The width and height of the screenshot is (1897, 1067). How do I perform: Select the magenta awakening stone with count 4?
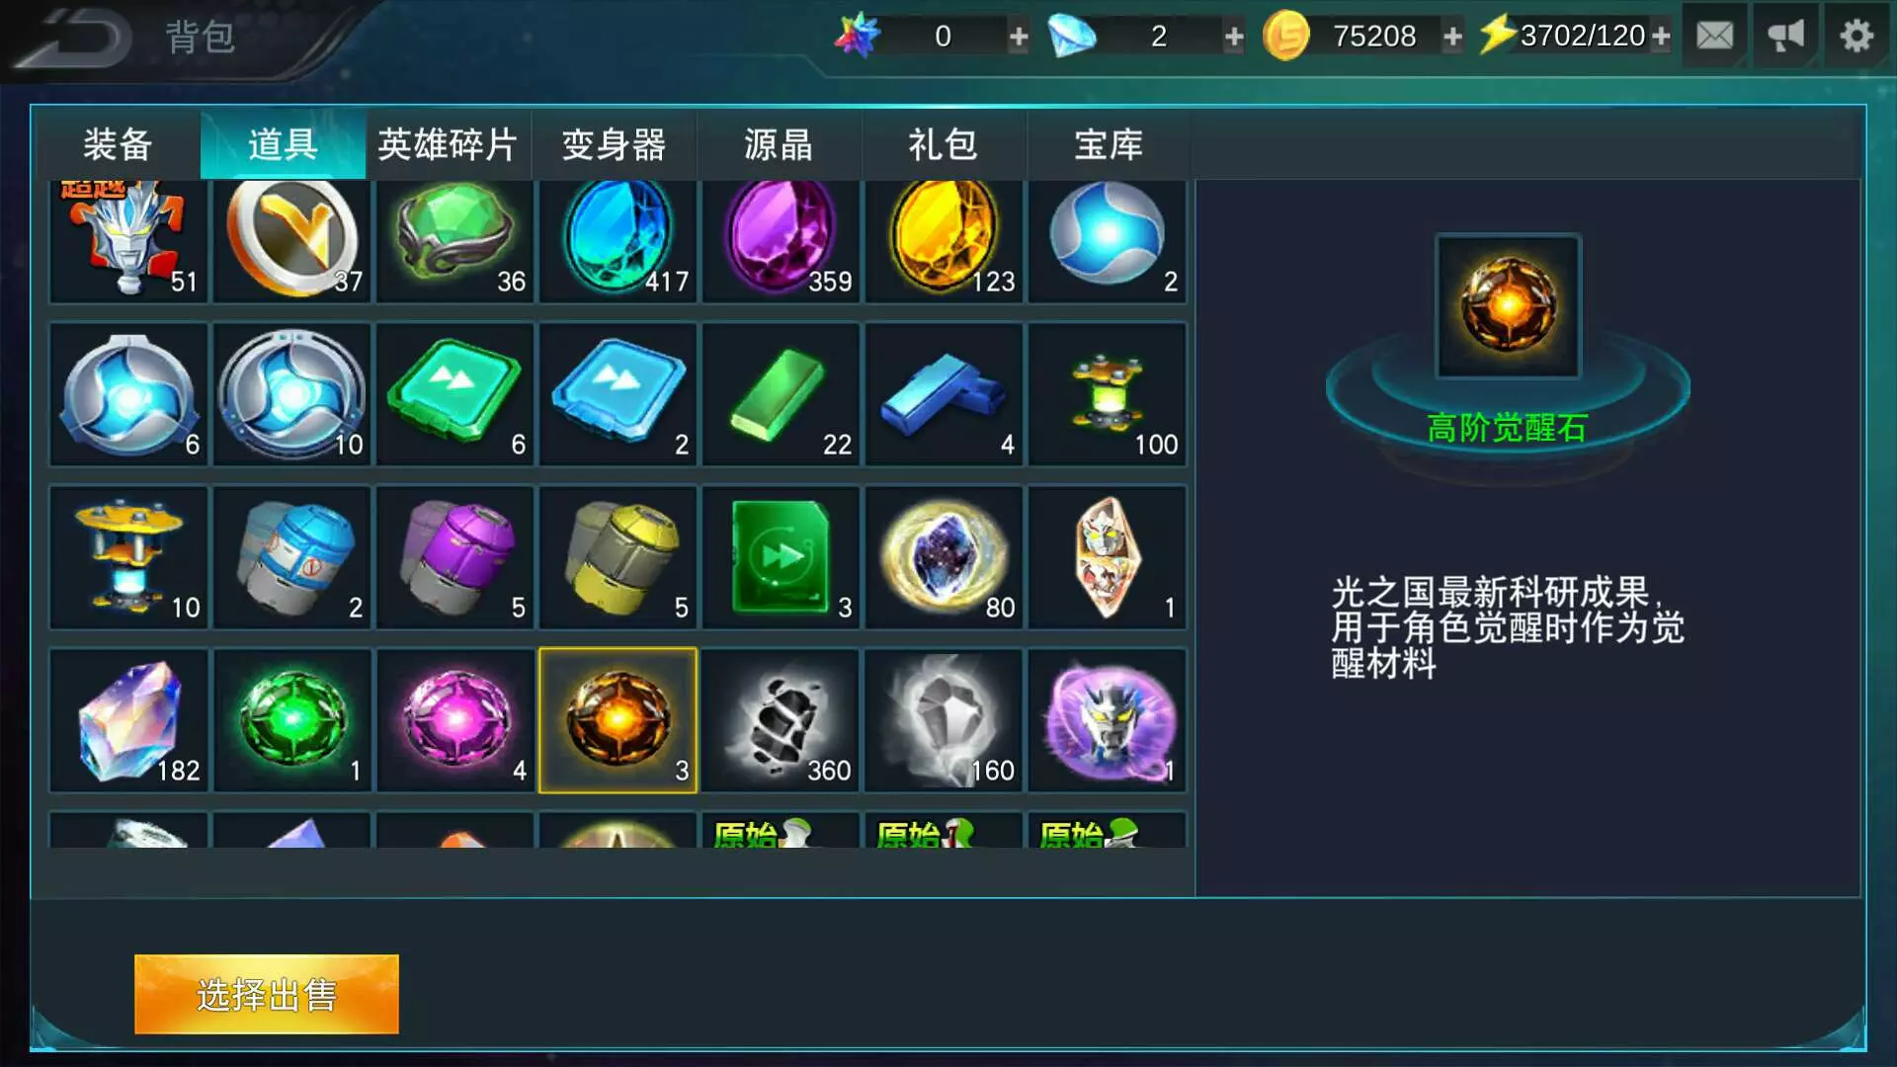[455, 720]
